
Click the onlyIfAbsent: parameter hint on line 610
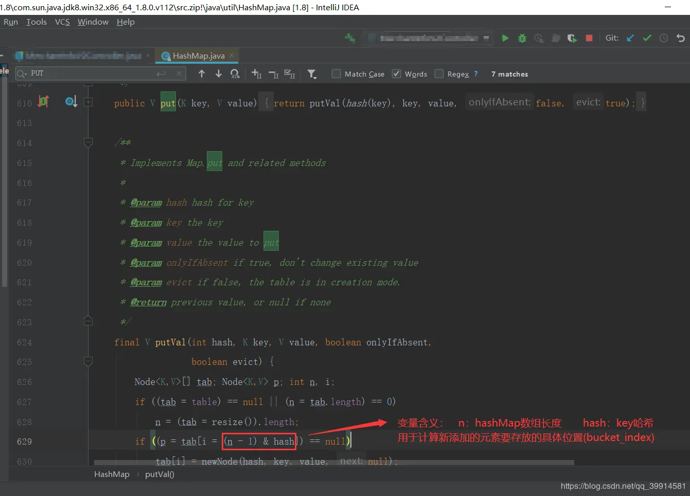[499, 102]
